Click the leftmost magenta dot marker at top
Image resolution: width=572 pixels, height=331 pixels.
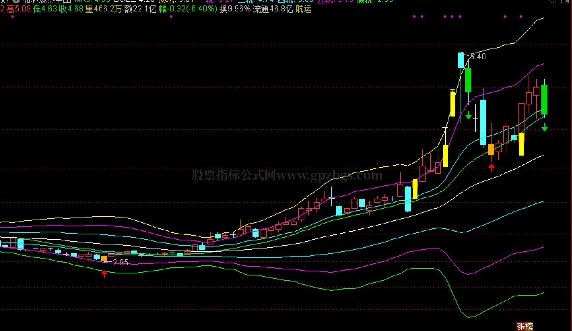(x=12, y=16)
